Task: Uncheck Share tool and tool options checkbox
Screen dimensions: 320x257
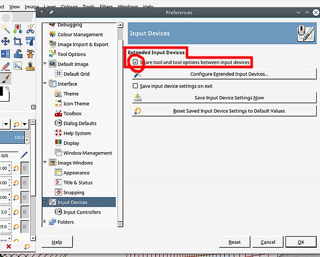Action: [135, 62]
